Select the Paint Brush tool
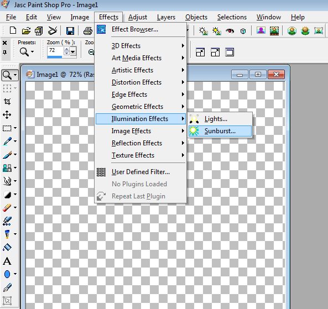 (x=8, y=155)
